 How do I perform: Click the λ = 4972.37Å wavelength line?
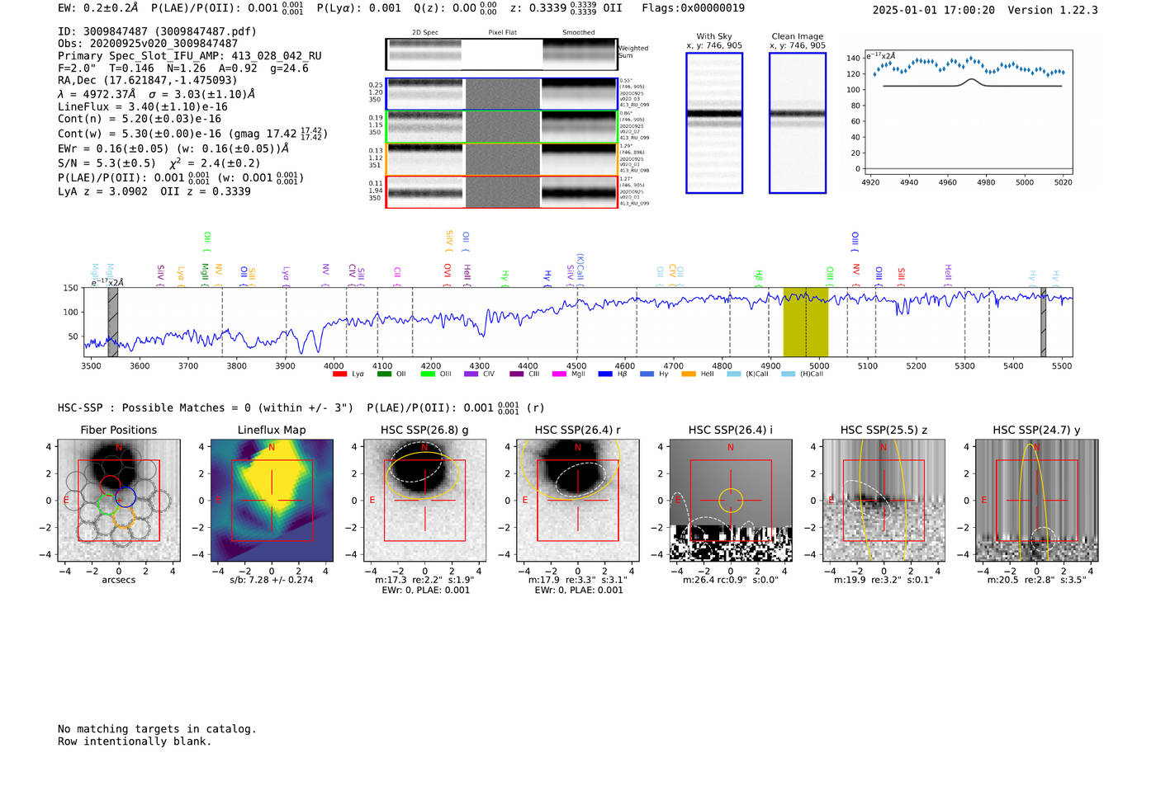[157, 94]
